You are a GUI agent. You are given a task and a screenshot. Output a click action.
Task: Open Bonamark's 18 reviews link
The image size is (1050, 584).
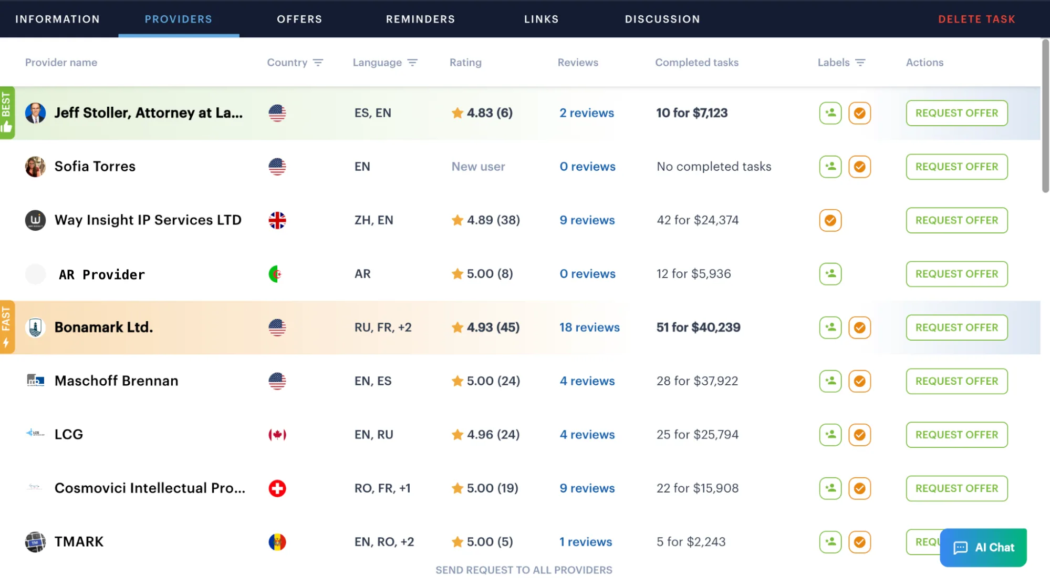(x=589, y=327)
